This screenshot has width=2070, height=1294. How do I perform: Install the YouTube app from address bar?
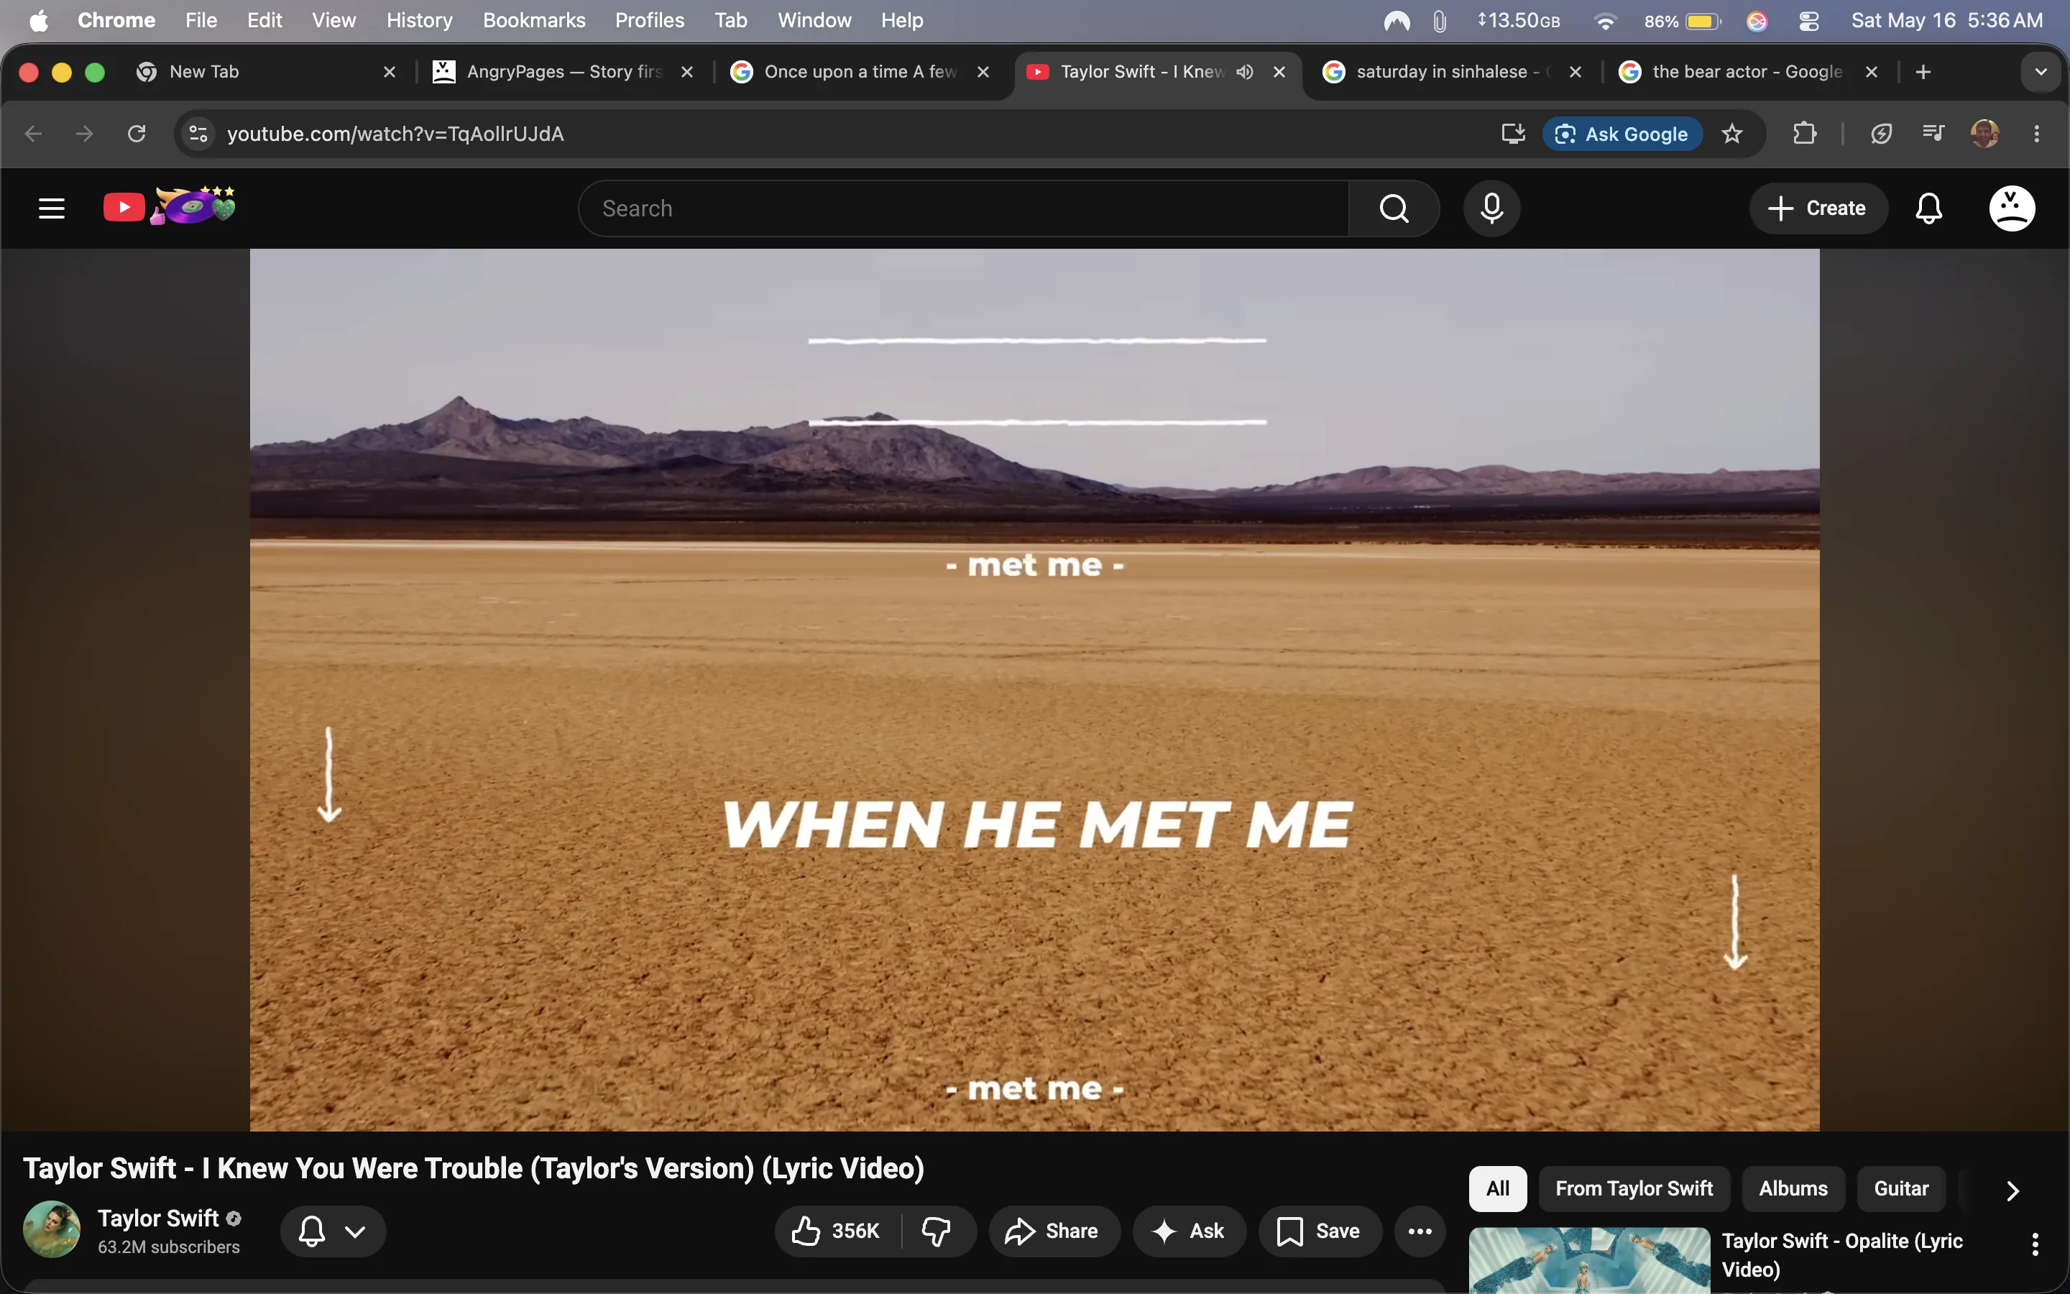click(1513, 134)
